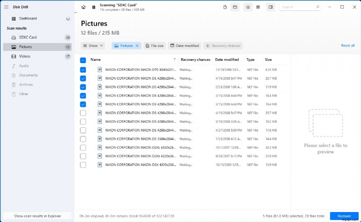This screenshot has height=222, width=361.
Task: Uncheck the first 3/15/2008 18.4 MB file
Action: pos(83,96)
